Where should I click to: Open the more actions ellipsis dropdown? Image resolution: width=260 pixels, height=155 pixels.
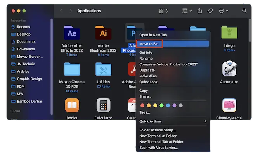[224, 11]
